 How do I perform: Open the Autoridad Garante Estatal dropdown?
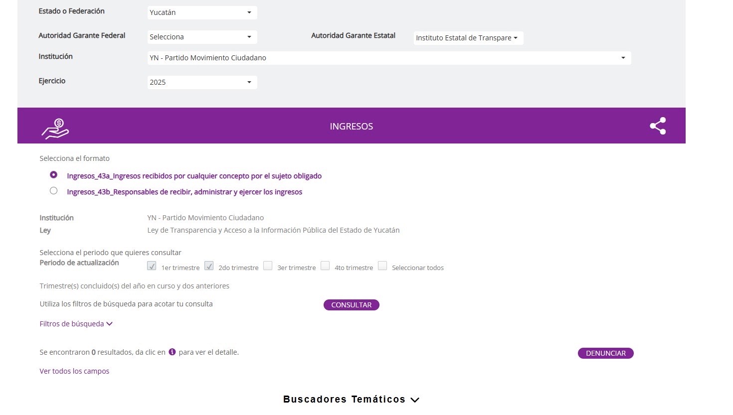tap(468, 38)
